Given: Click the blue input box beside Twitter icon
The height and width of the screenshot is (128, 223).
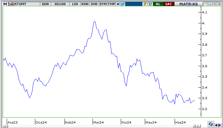Looking at the screenshot, I should coord(134,4).
